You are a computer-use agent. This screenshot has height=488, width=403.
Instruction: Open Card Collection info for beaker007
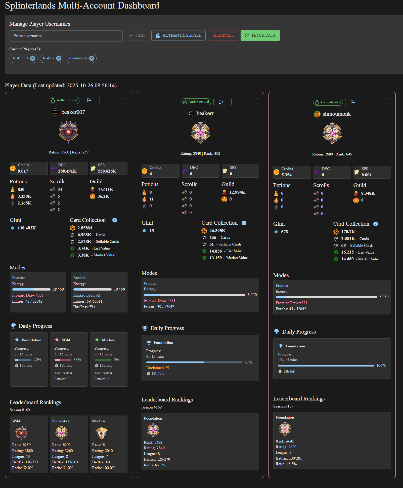click(x=115, y=220)
